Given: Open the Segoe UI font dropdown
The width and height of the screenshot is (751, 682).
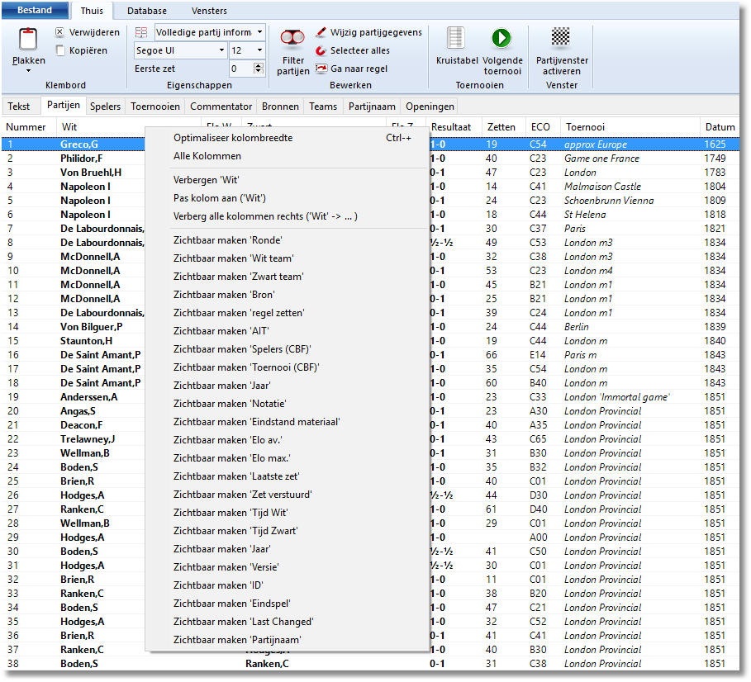Looking at the screenshot, I should (221, 50).
